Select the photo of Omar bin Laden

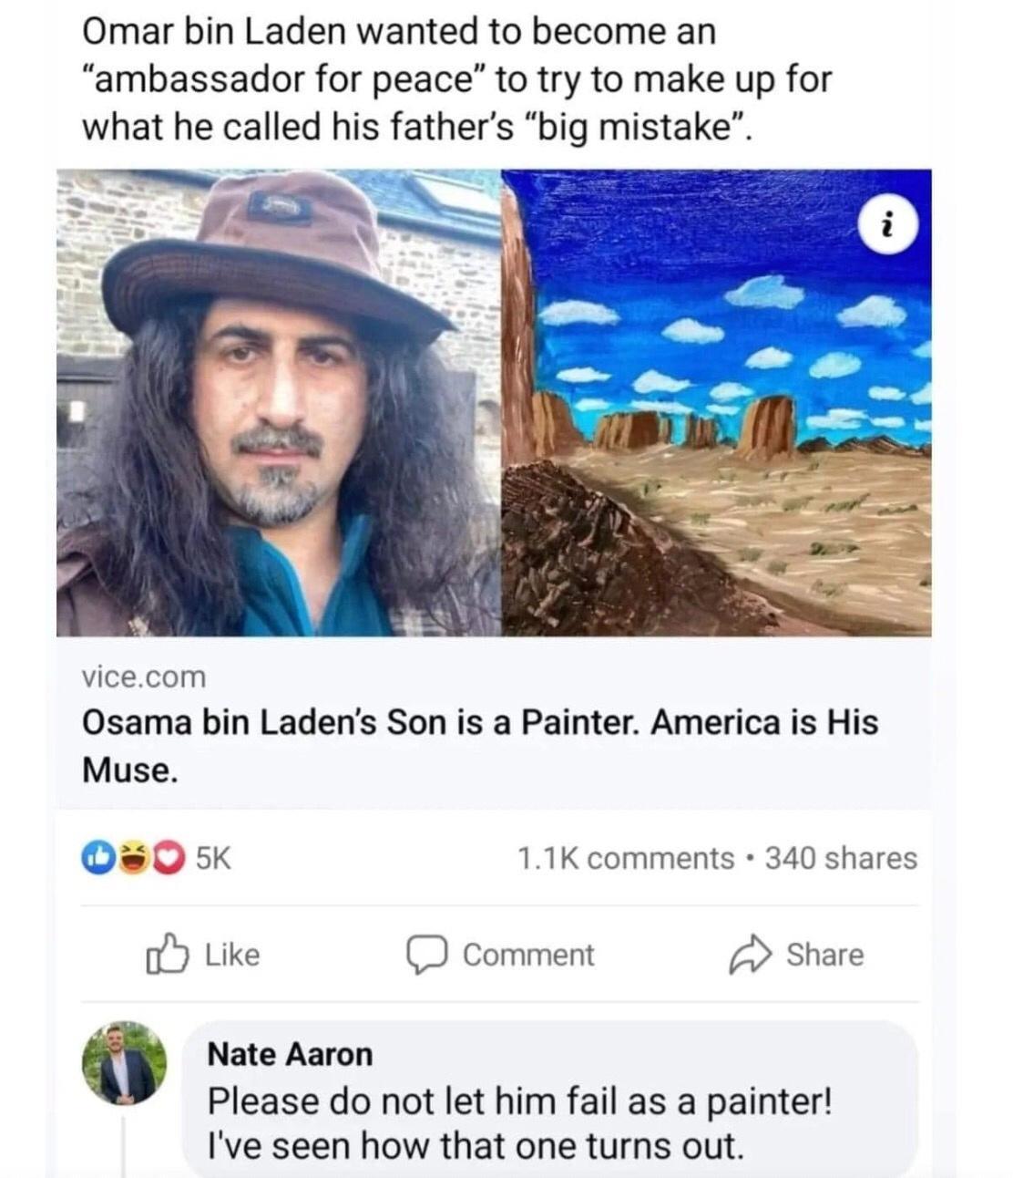[x=273, y=401]
